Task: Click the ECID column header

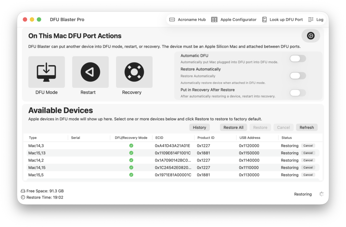Action: (159, 138)
